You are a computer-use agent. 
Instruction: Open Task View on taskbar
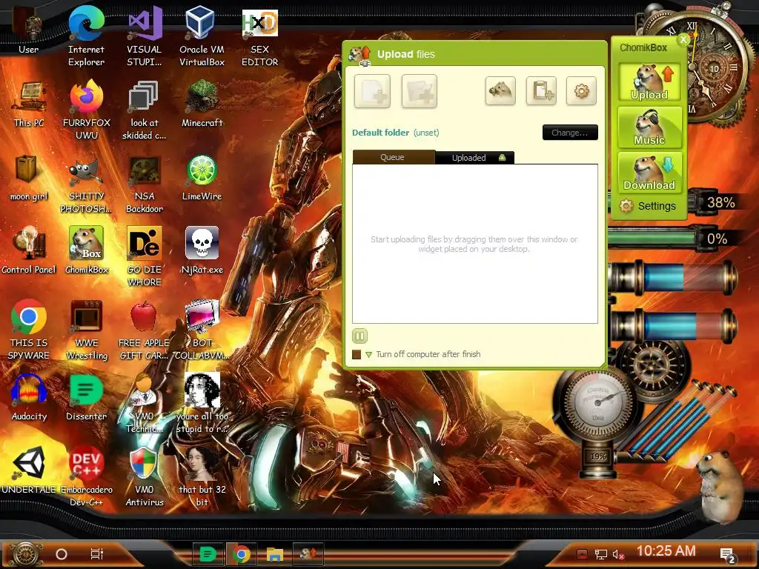point(97,554)
